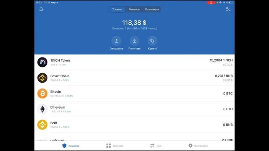Select the orange Bitcoin logo
Screen dimensions: 269x151
42,94
